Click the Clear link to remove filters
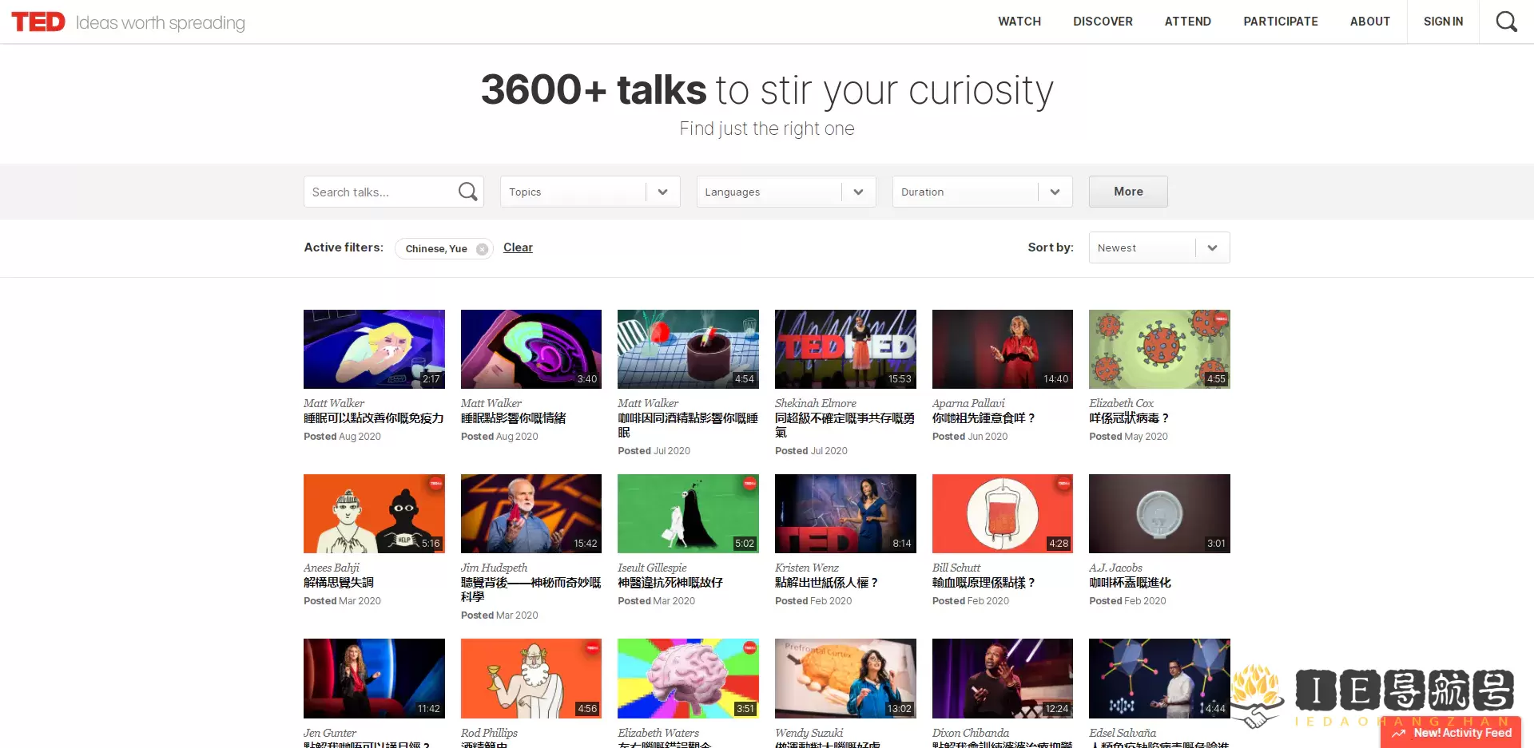The height and width of the screenshot is (748, 1534). 518,247
